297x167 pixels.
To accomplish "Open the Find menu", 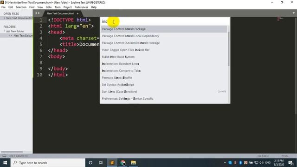I will (32, 7).
